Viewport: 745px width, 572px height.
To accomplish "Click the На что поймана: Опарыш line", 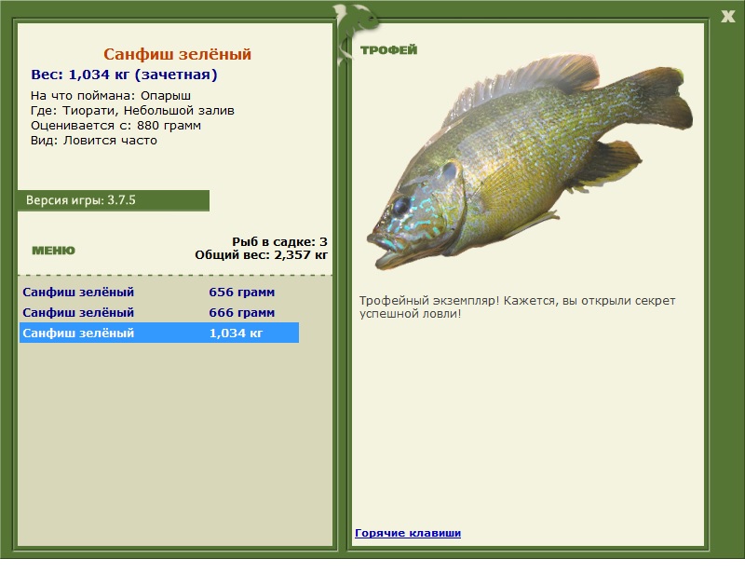I will (x=111, y=96).
